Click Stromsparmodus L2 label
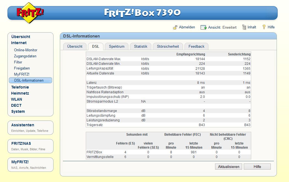 coord(102,101)
